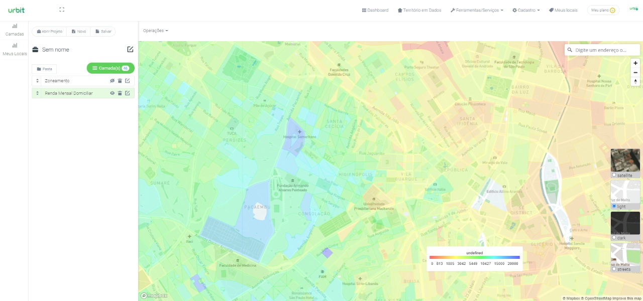This screenshot has height=301, width=643.
Task: Click the reorder handle for Renda Mensal Domiciliar
Action: 37,93
